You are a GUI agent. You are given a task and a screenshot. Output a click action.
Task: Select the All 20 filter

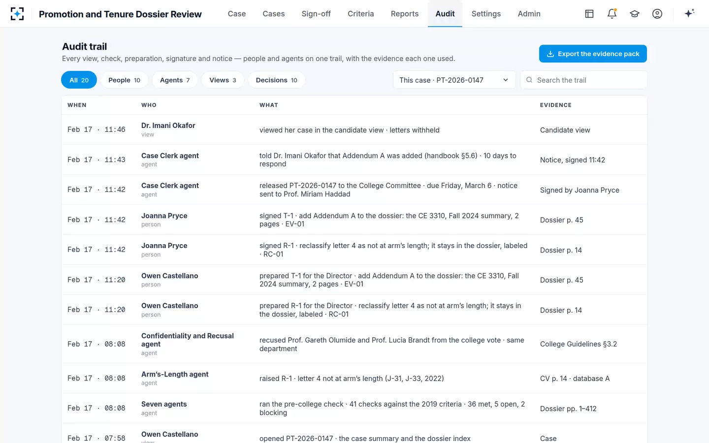tap(79, 80)
